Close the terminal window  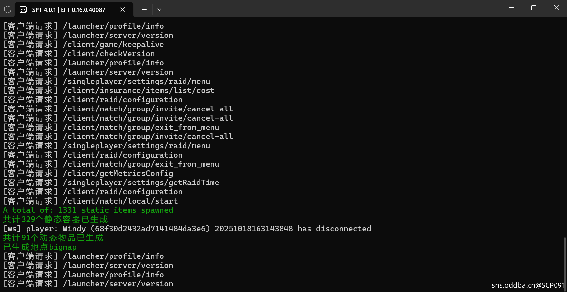(556, 8)
